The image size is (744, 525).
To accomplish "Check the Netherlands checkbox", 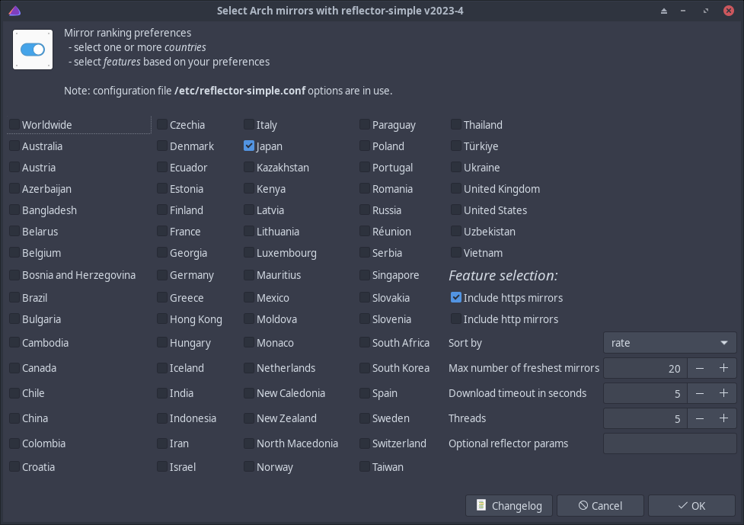I will (249, 368).
